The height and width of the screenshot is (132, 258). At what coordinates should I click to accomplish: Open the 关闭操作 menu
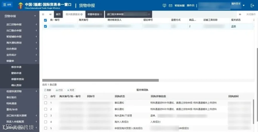[251, 14]
